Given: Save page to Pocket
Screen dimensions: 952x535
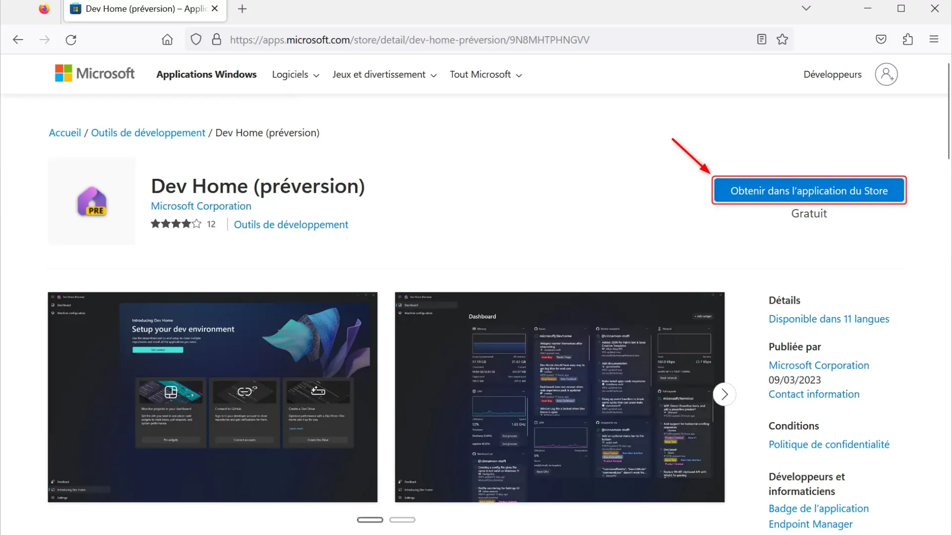Looking at the screenshot, I should (881, 40).
